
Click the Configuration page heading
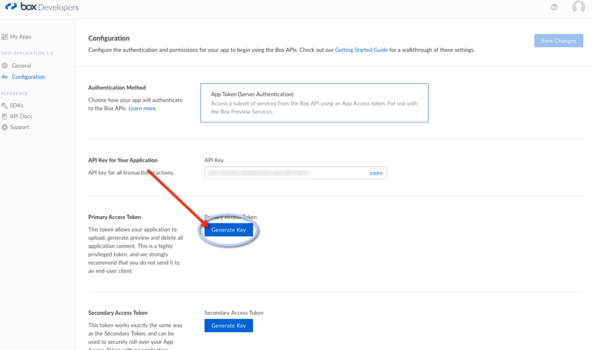109,38
